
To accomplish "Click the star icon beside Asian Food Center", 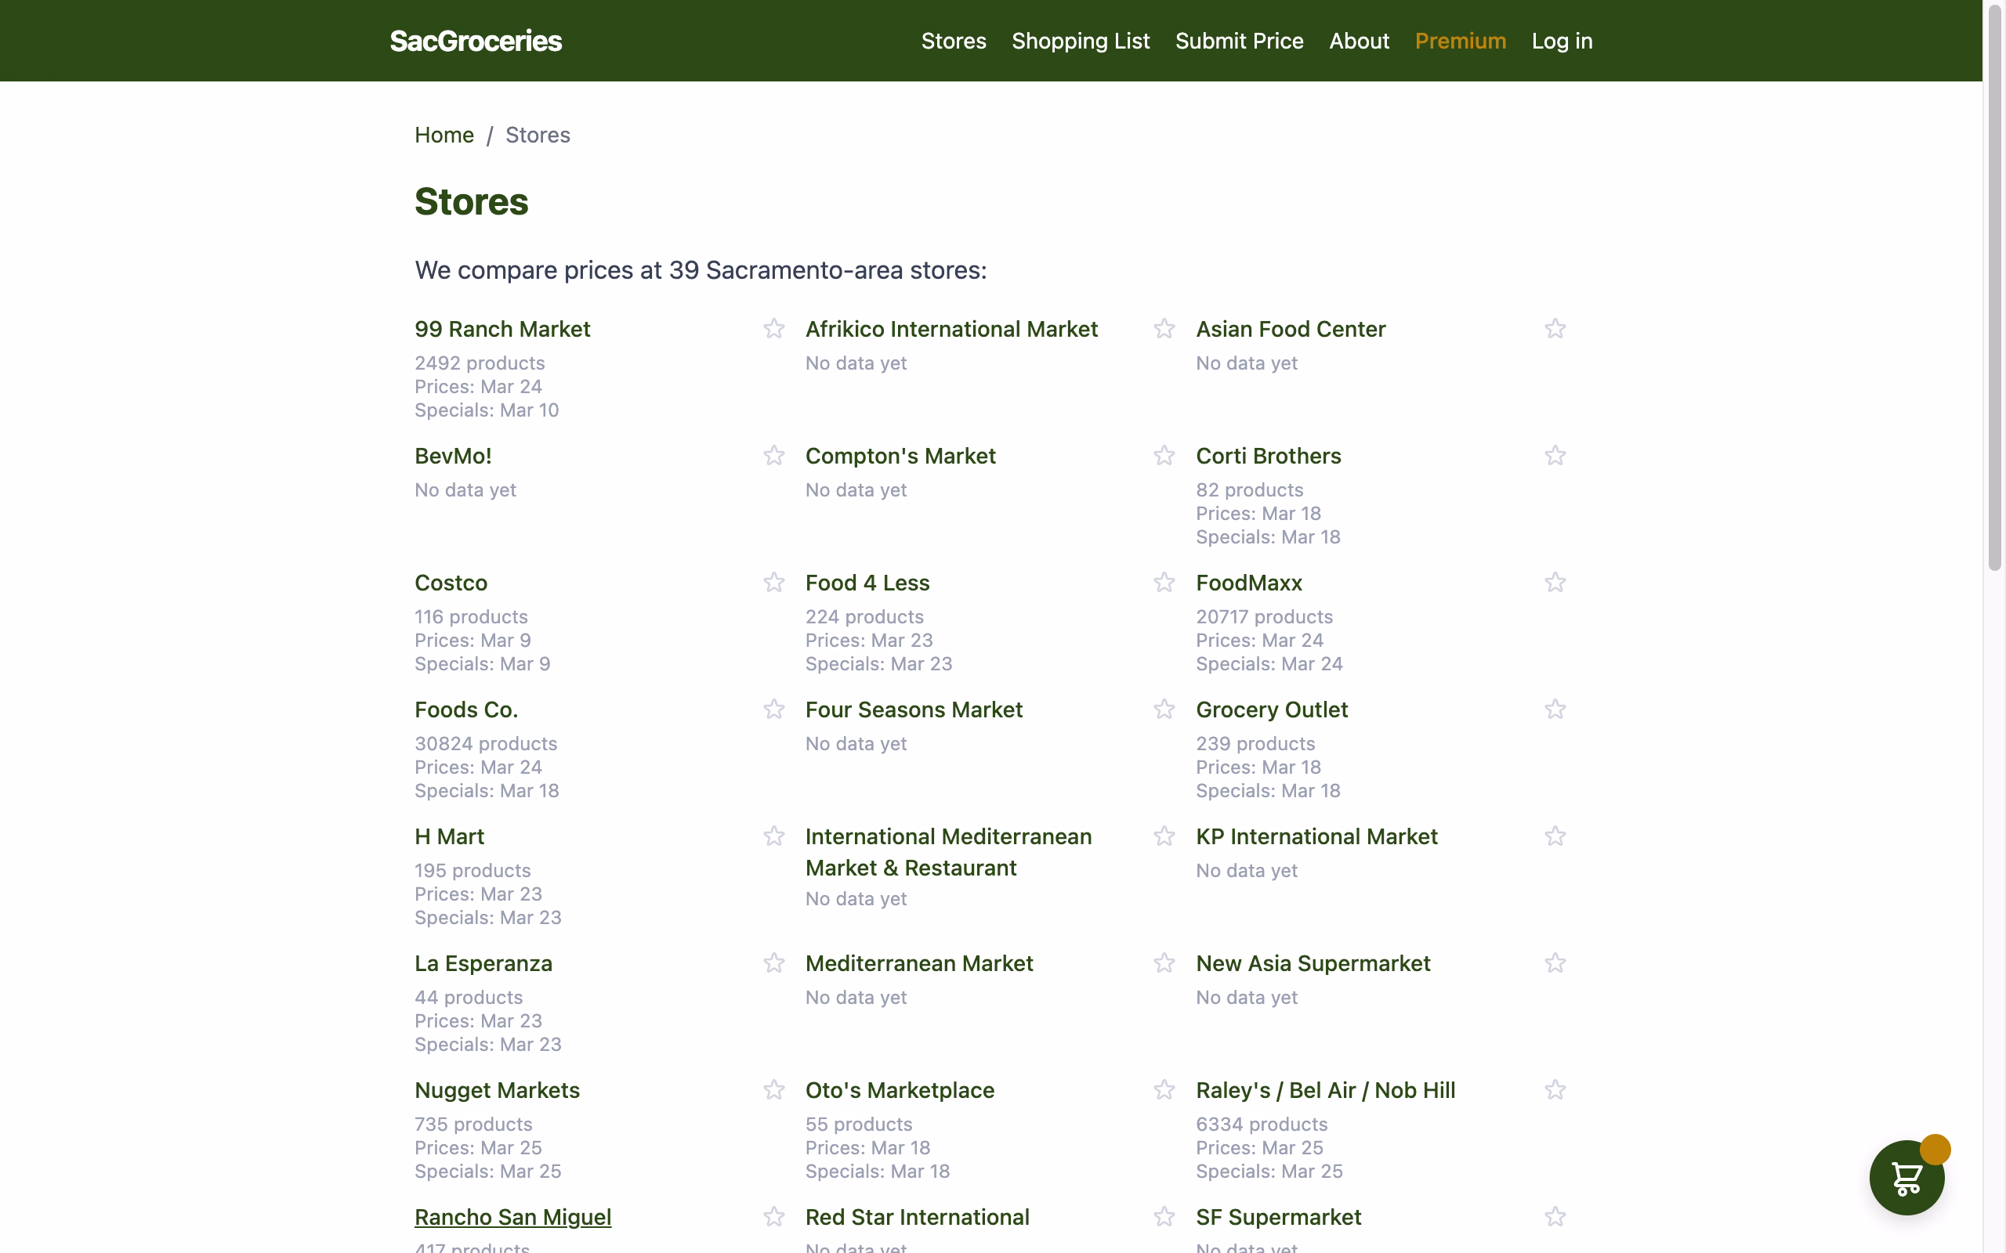I will pos(1555,328).
